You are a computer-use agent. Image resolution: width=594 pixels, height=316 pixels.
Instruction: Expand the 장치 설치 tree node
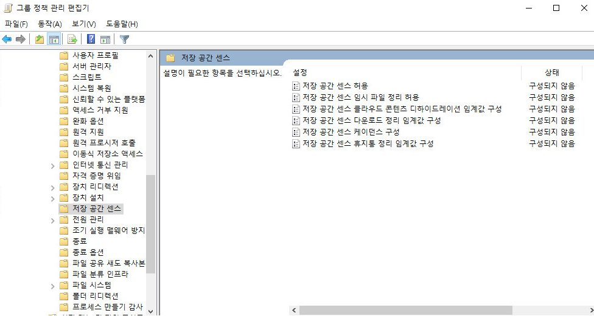click(53, 198)
